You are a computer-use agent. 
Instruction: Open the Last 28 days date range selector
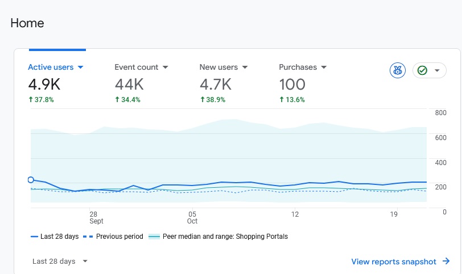pyautogui.click(x=60, y=262)
